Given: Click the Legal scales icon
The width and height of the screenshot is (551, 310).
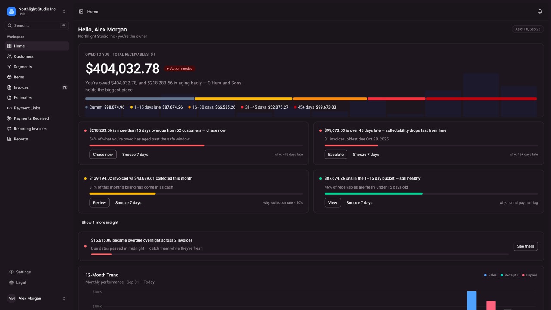Looking at the screenshot, I should coord(12,282).
